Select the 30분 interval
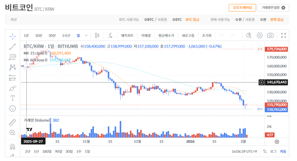Viewport: 297px width, 161px height. click(52, 35)
